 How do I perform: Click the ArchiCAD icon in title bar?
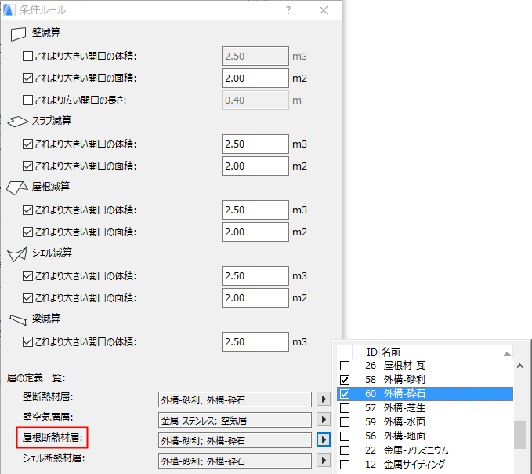pyautogui.click(x=9, y=10)
